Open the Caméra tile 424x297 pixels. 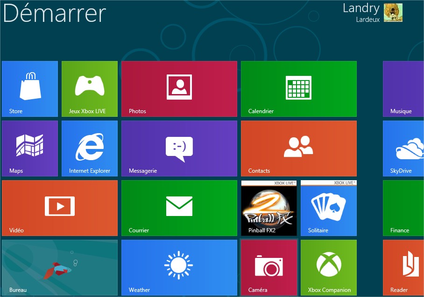tap(269, 268)
